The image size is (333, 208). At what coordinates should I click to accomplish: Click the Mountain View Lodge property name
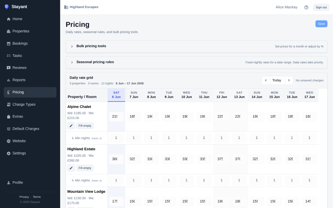pyautogui.click(x=86, y=192)
